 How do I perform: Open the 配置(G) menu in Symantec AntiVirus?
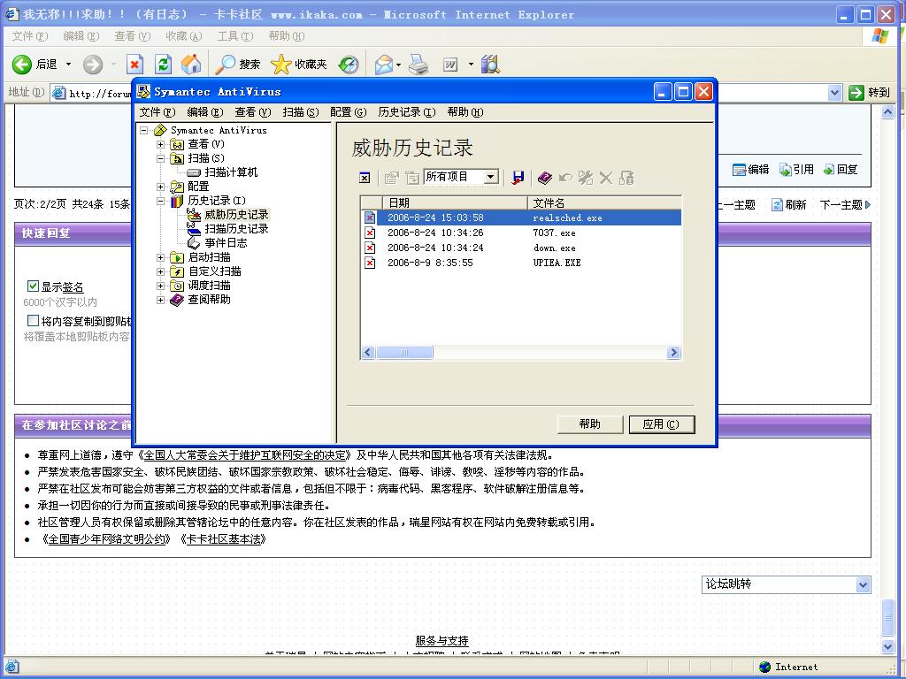pos(349,112)
